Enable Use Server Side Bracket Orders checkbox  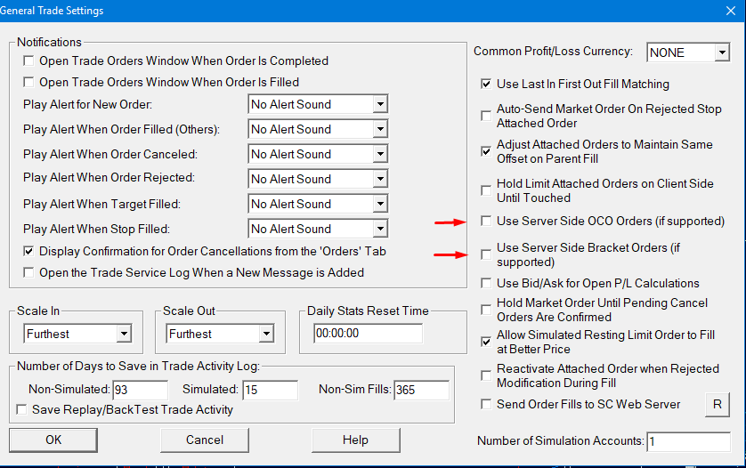click(486, 255)
